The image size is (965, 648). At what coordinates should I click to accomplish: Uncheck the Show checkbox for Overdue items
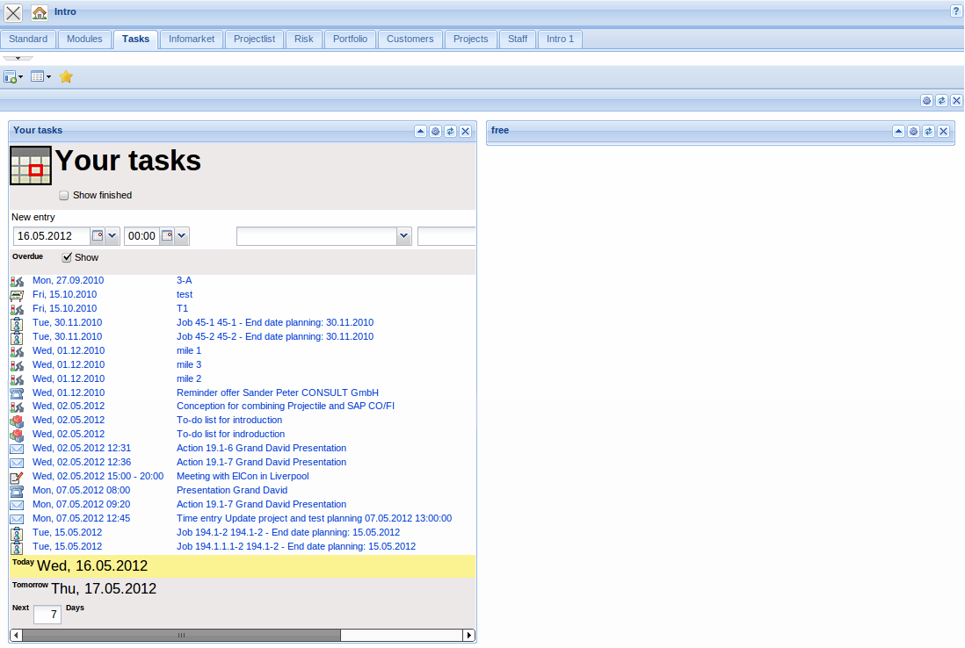68,257
